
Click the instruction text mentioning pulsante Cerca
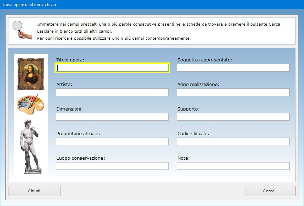click(159, 25)
